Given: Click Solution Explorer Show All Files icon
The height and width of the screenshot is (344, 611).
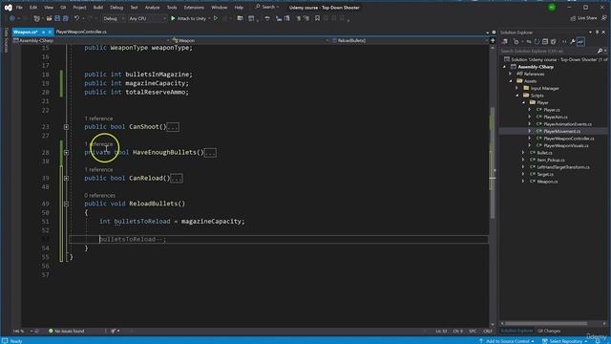Looking at the screenshot, I should (x=554, y=42).
